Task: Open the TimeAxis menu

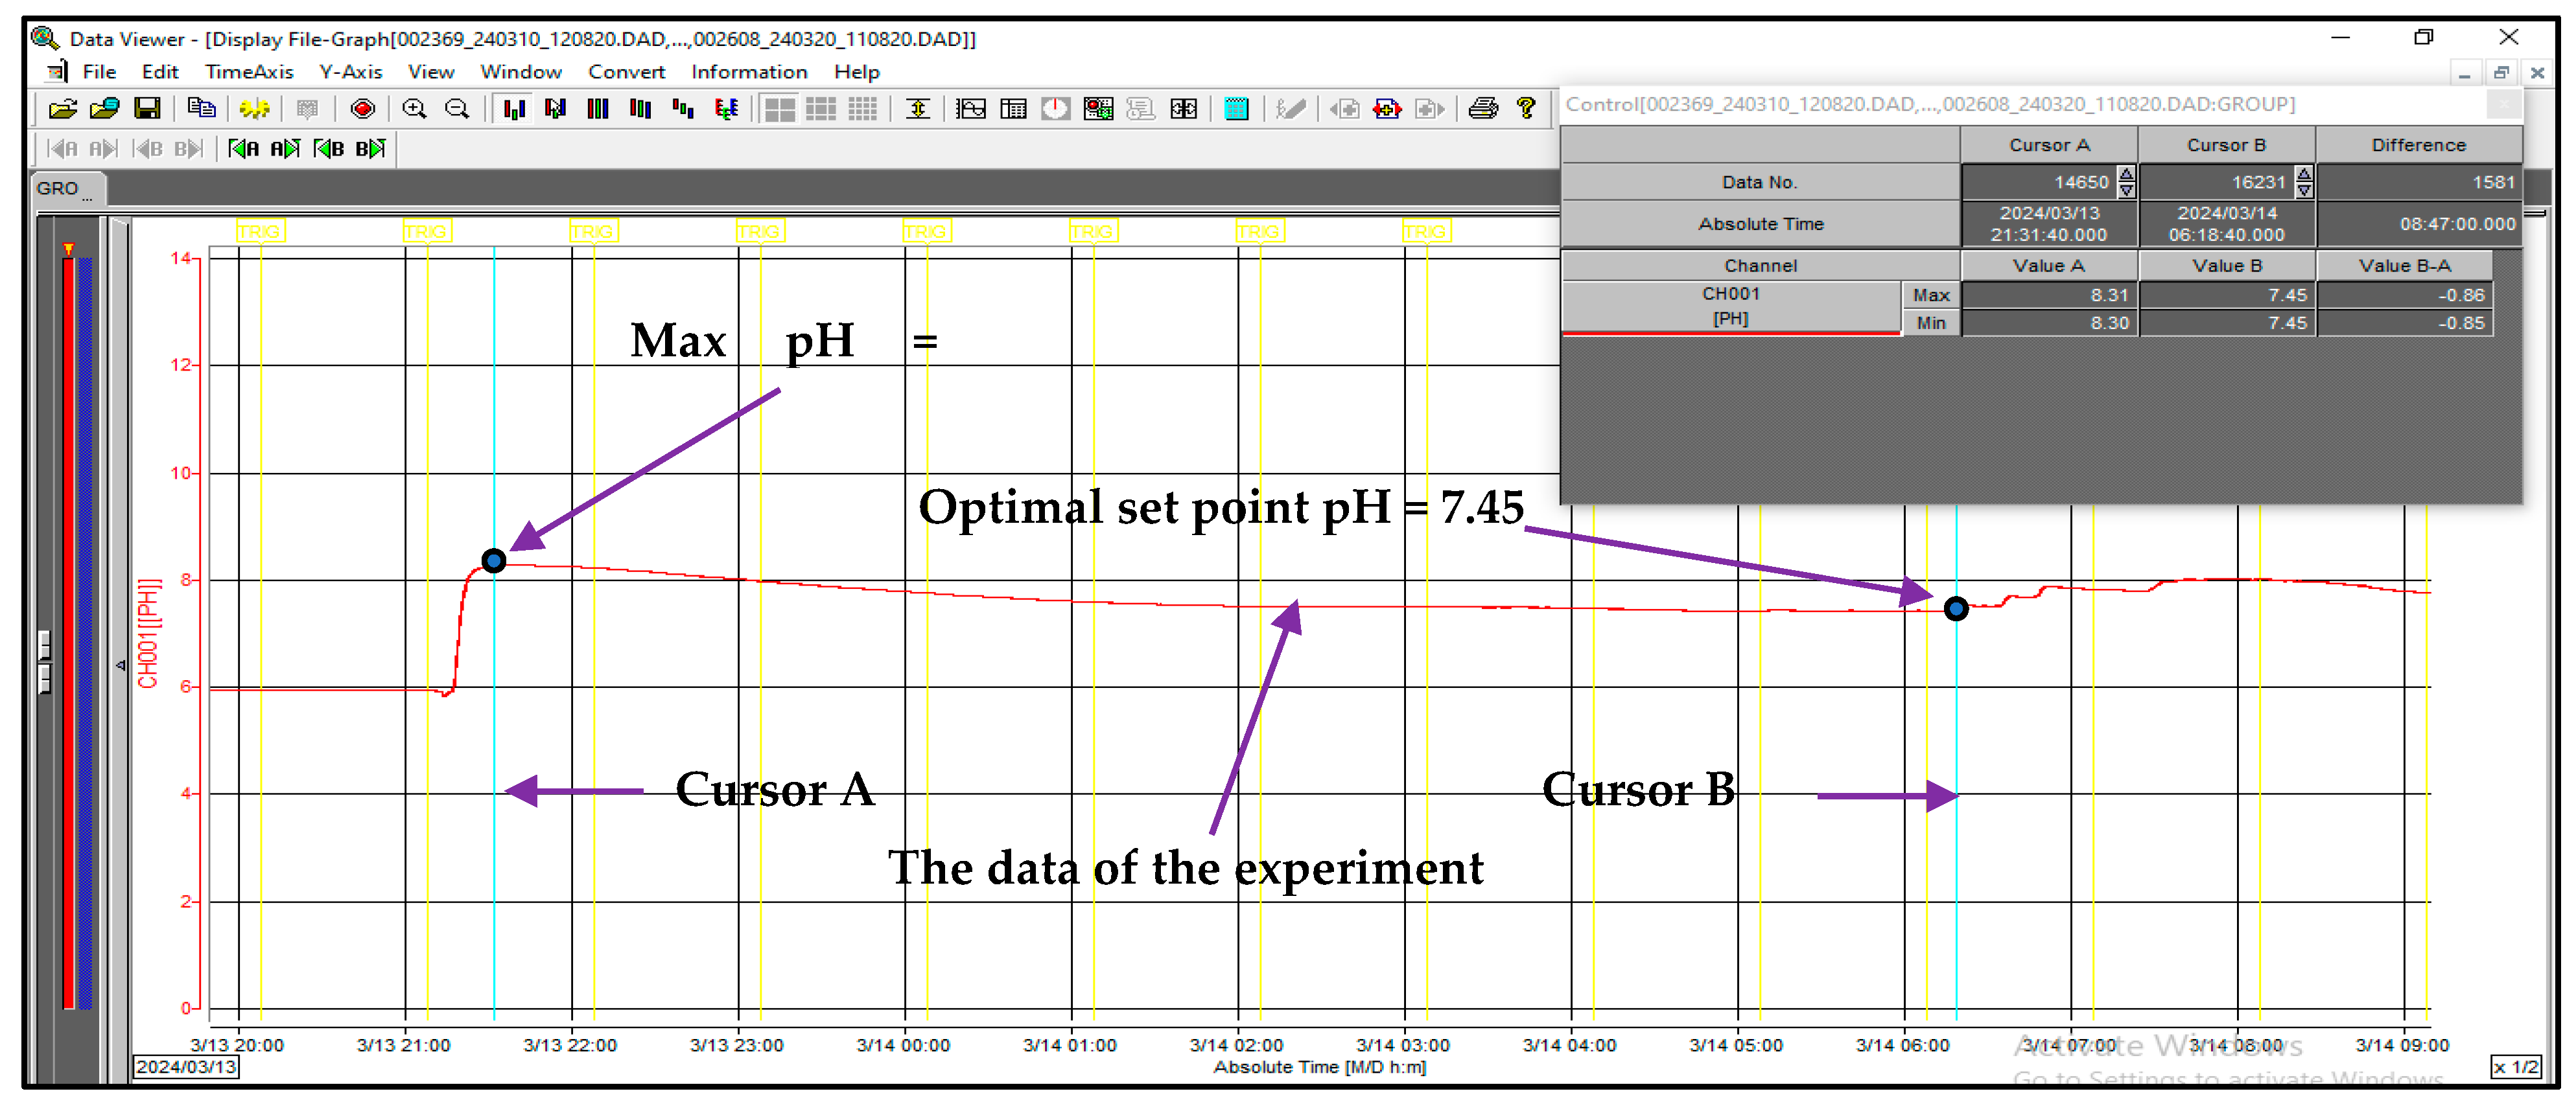Action: pyautogui.click(x=249, y=72)
